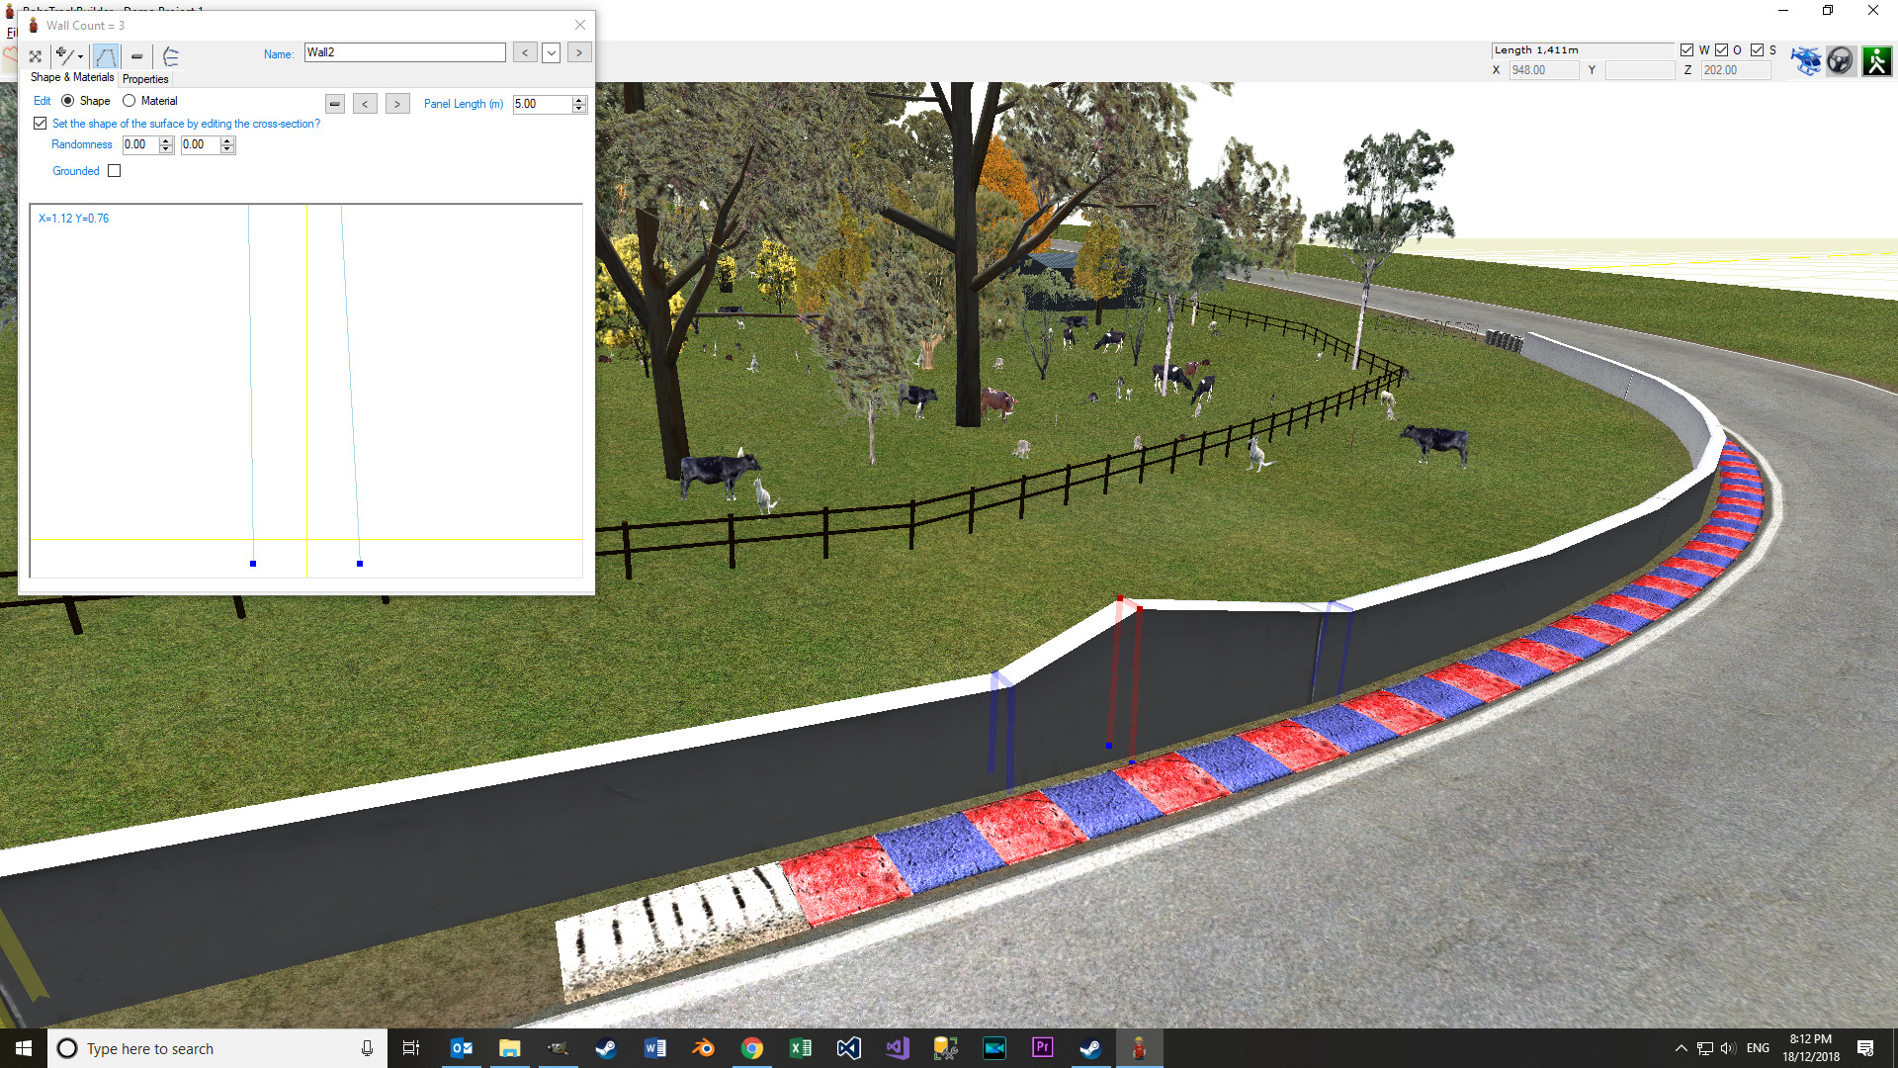Increase Panel Length using the up spinner

click(578, 99)
